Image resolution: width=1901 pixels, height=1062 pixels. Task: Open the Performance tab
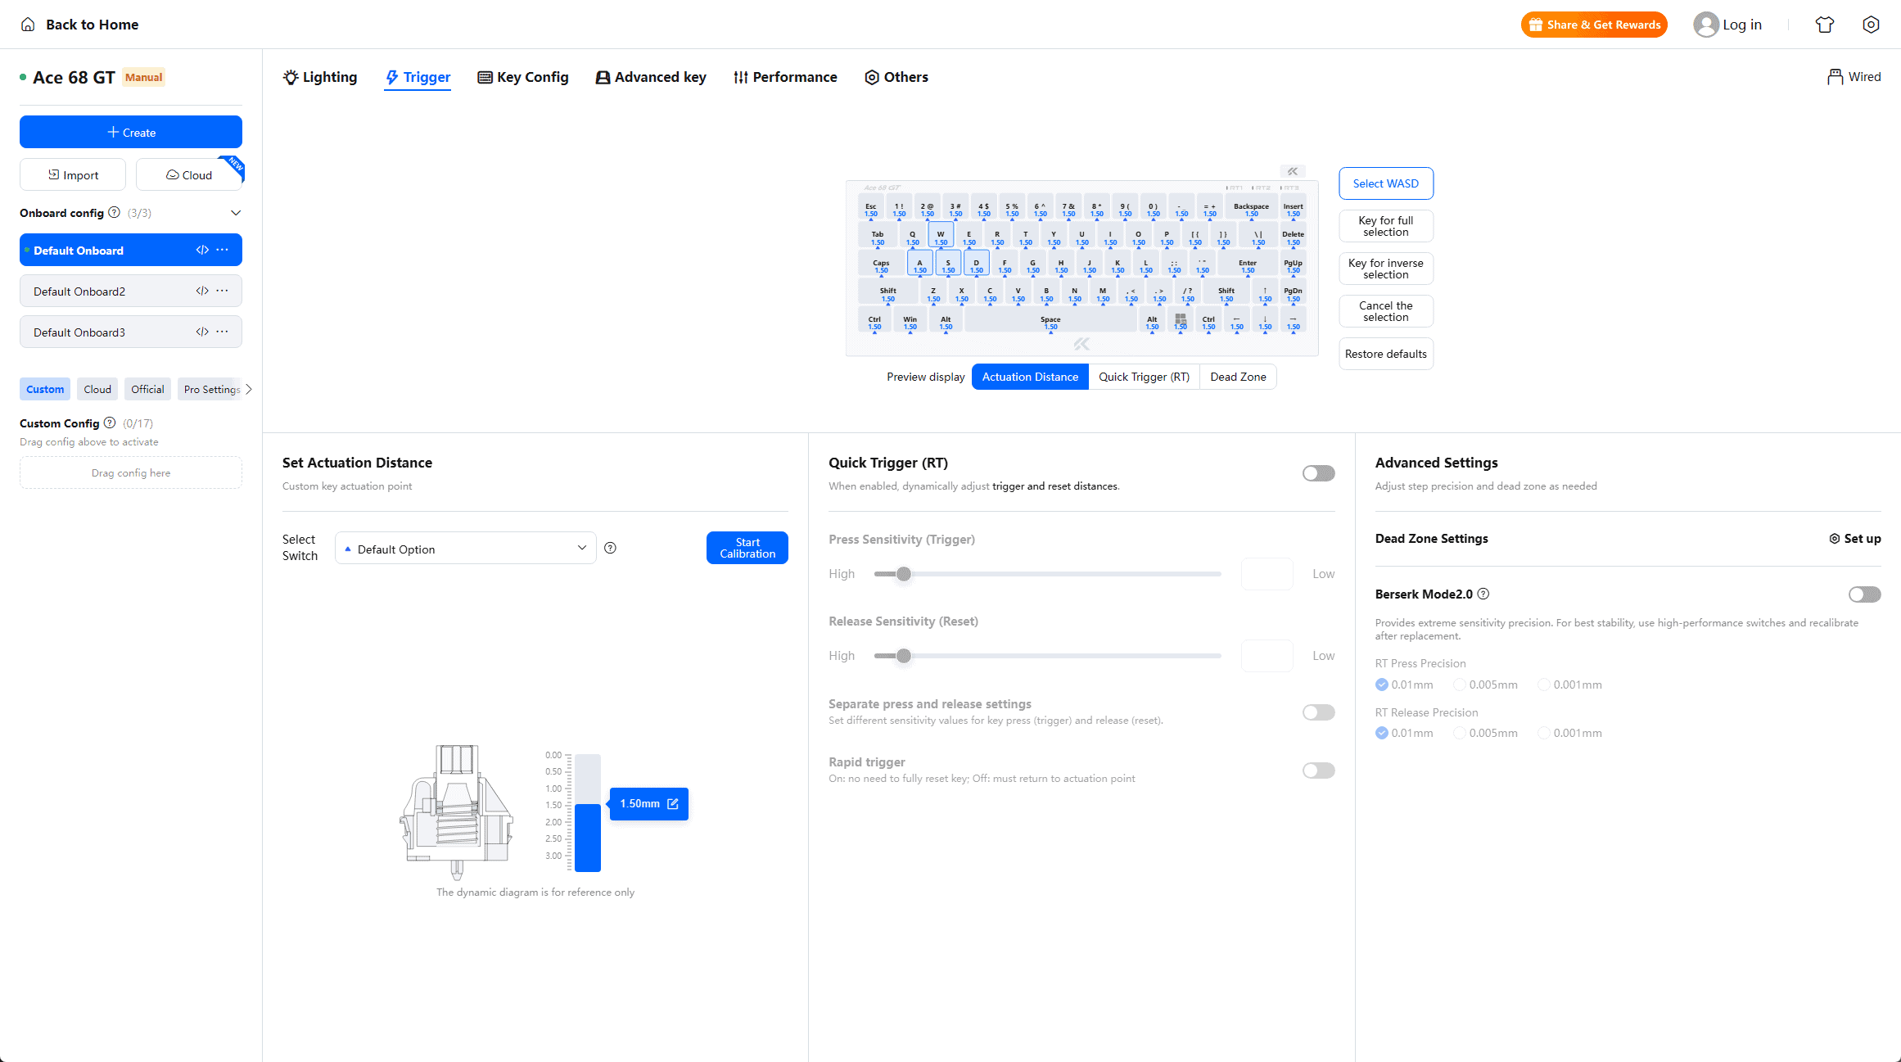pos(785,77)
